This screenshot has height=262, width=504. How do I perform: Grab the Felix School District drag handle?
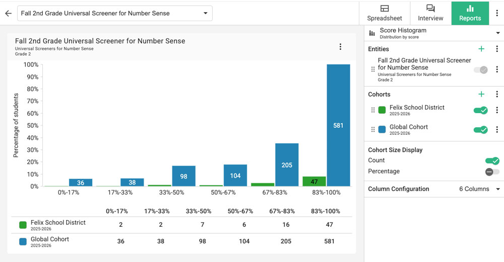click(x=373, y=110)
